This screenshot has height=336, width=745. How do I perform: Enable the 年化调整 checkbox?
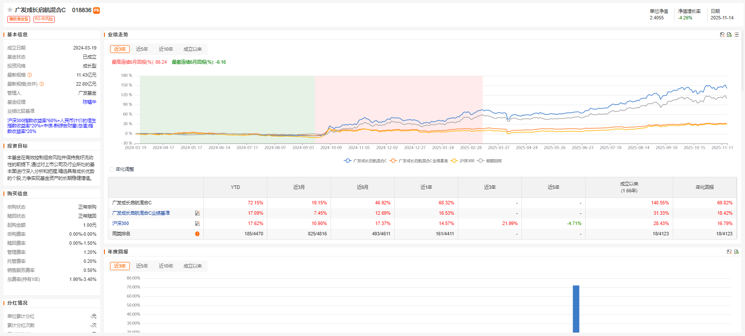tap(112, 170)
